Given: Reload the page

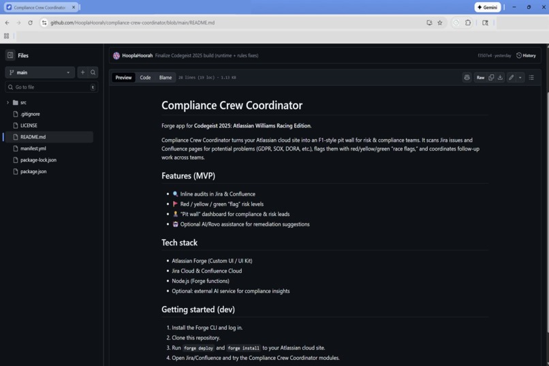Looking at the screenshot, I should pyautogui.click(x=30, y=22).
